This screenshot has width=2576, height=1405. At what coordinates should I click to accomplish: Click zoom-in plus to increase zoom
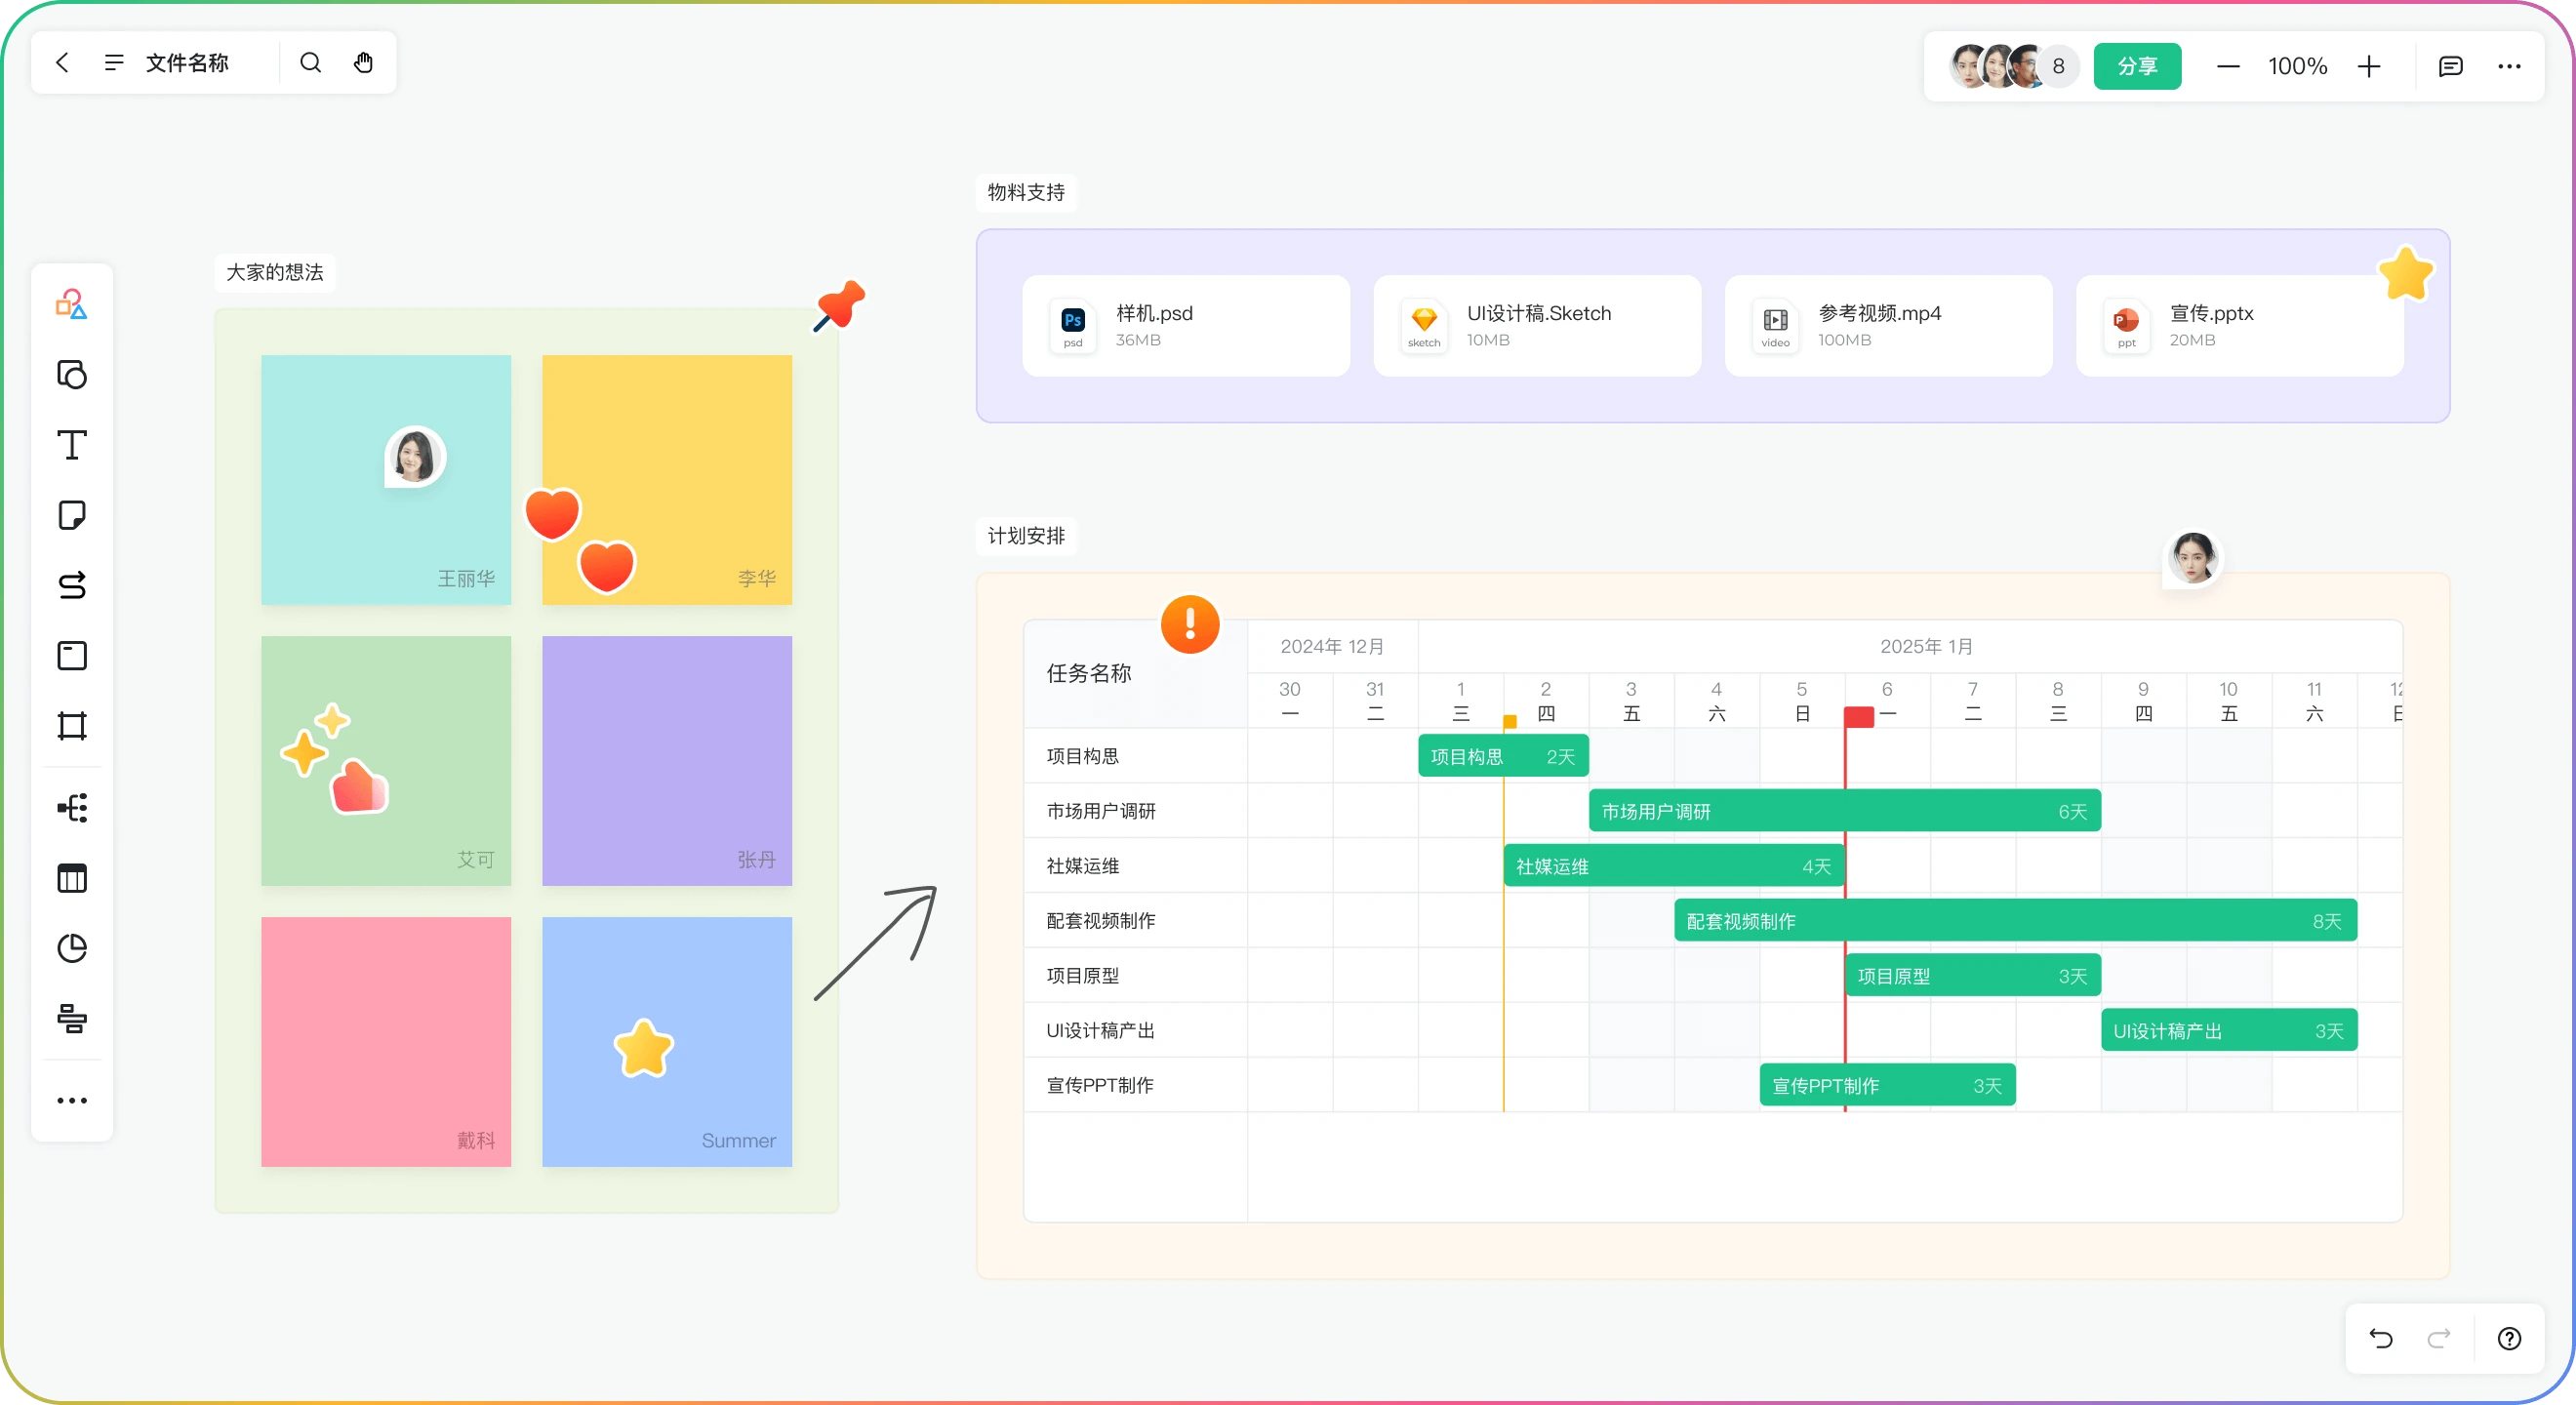[2370, 66]
